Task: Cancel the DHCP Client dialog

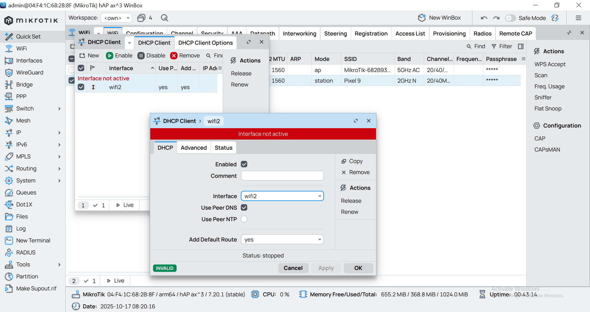Action: click(x=293, y=268)
